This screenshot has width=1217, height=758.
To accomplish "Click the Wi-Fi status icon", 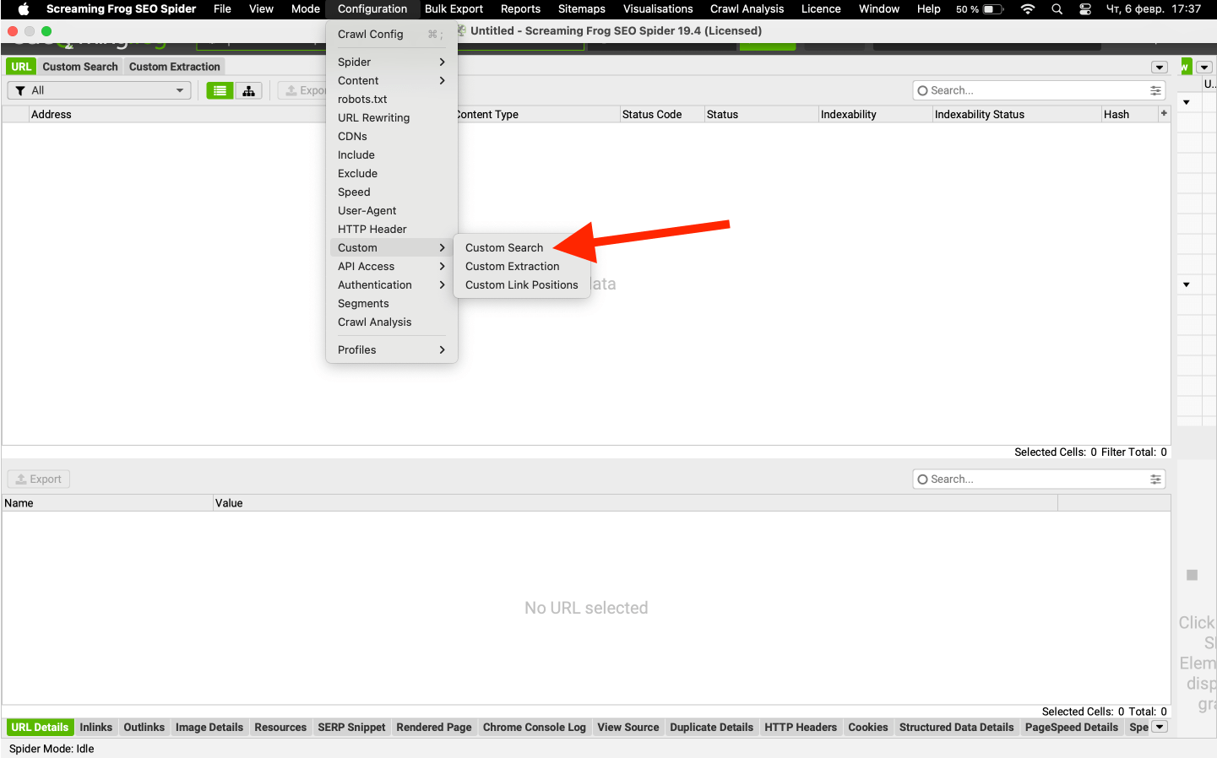I will coord(1028,9).
